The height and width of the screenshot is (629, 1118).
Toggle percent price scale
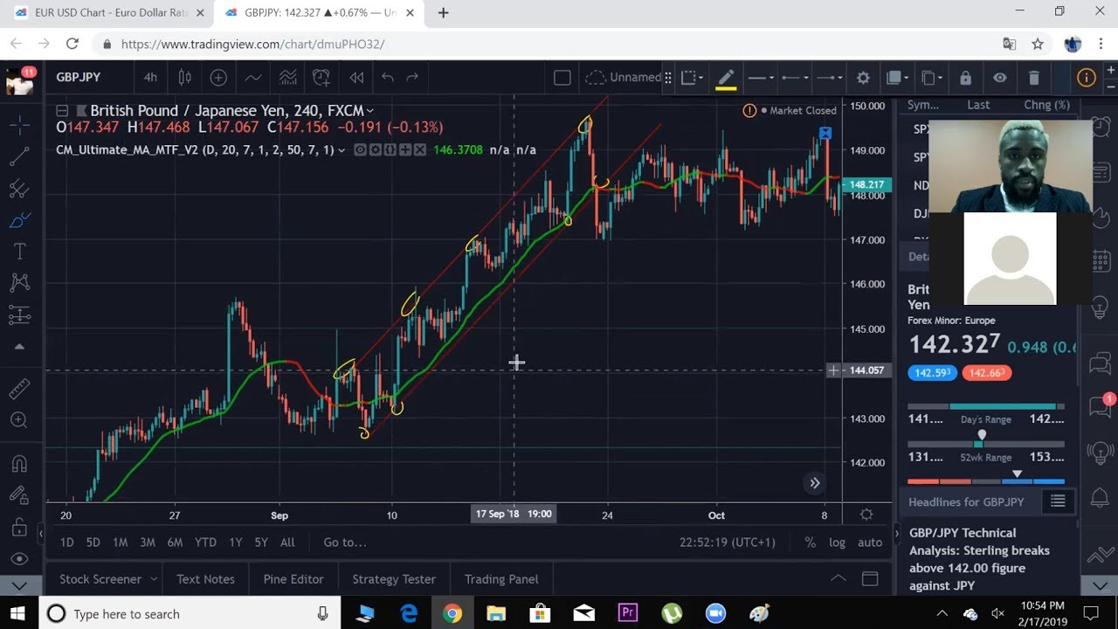click(x=811, y=543)
